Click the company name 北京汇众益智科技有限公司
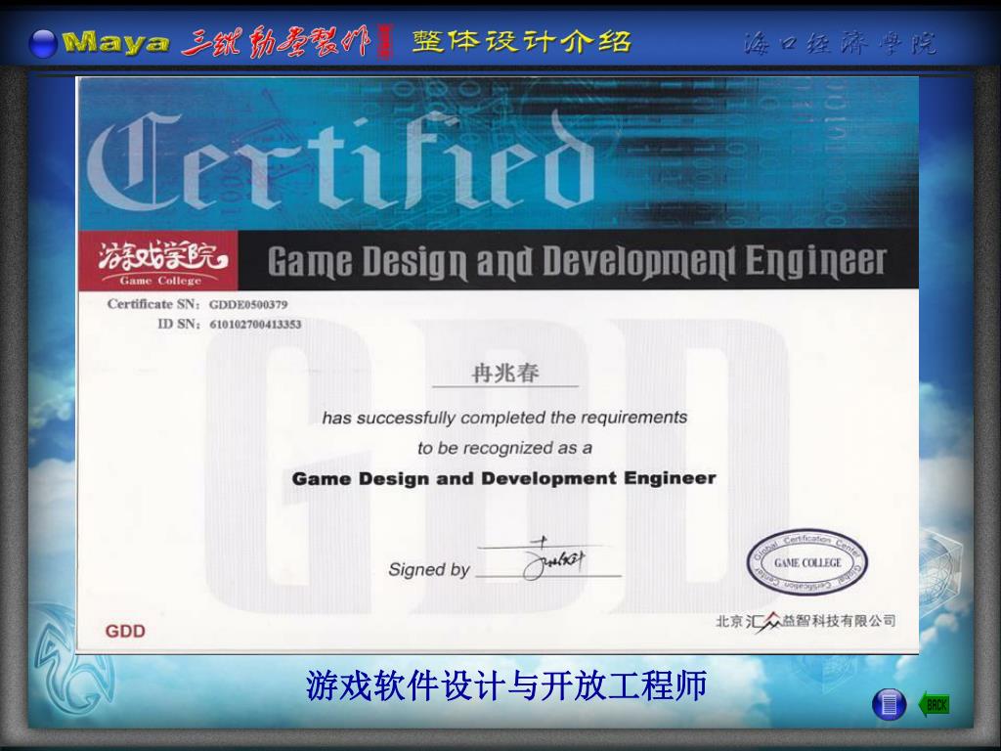 [805, 621]
